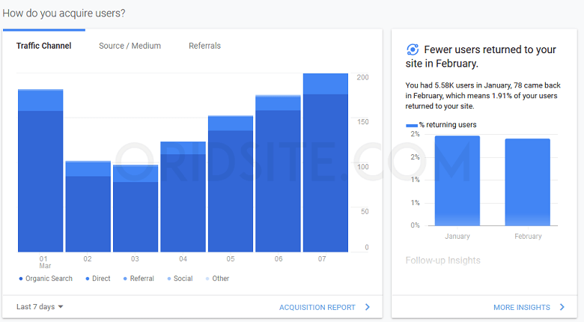Switch to the Traffic Channel tab

[44, 46]
